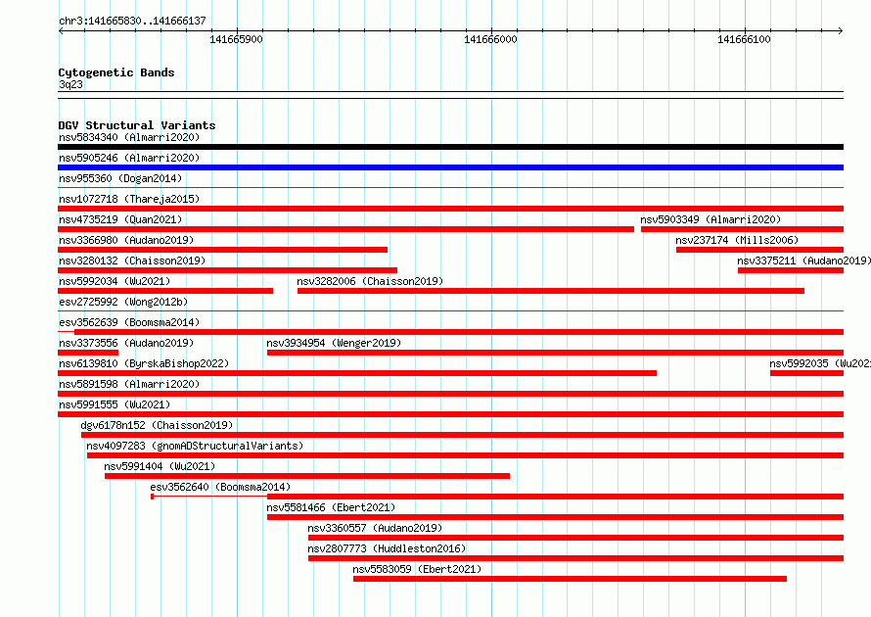The width and height of the screenshot is (871, 617).
Task: Click the Cytogenetic Bands track title
Action: [116, 72]
